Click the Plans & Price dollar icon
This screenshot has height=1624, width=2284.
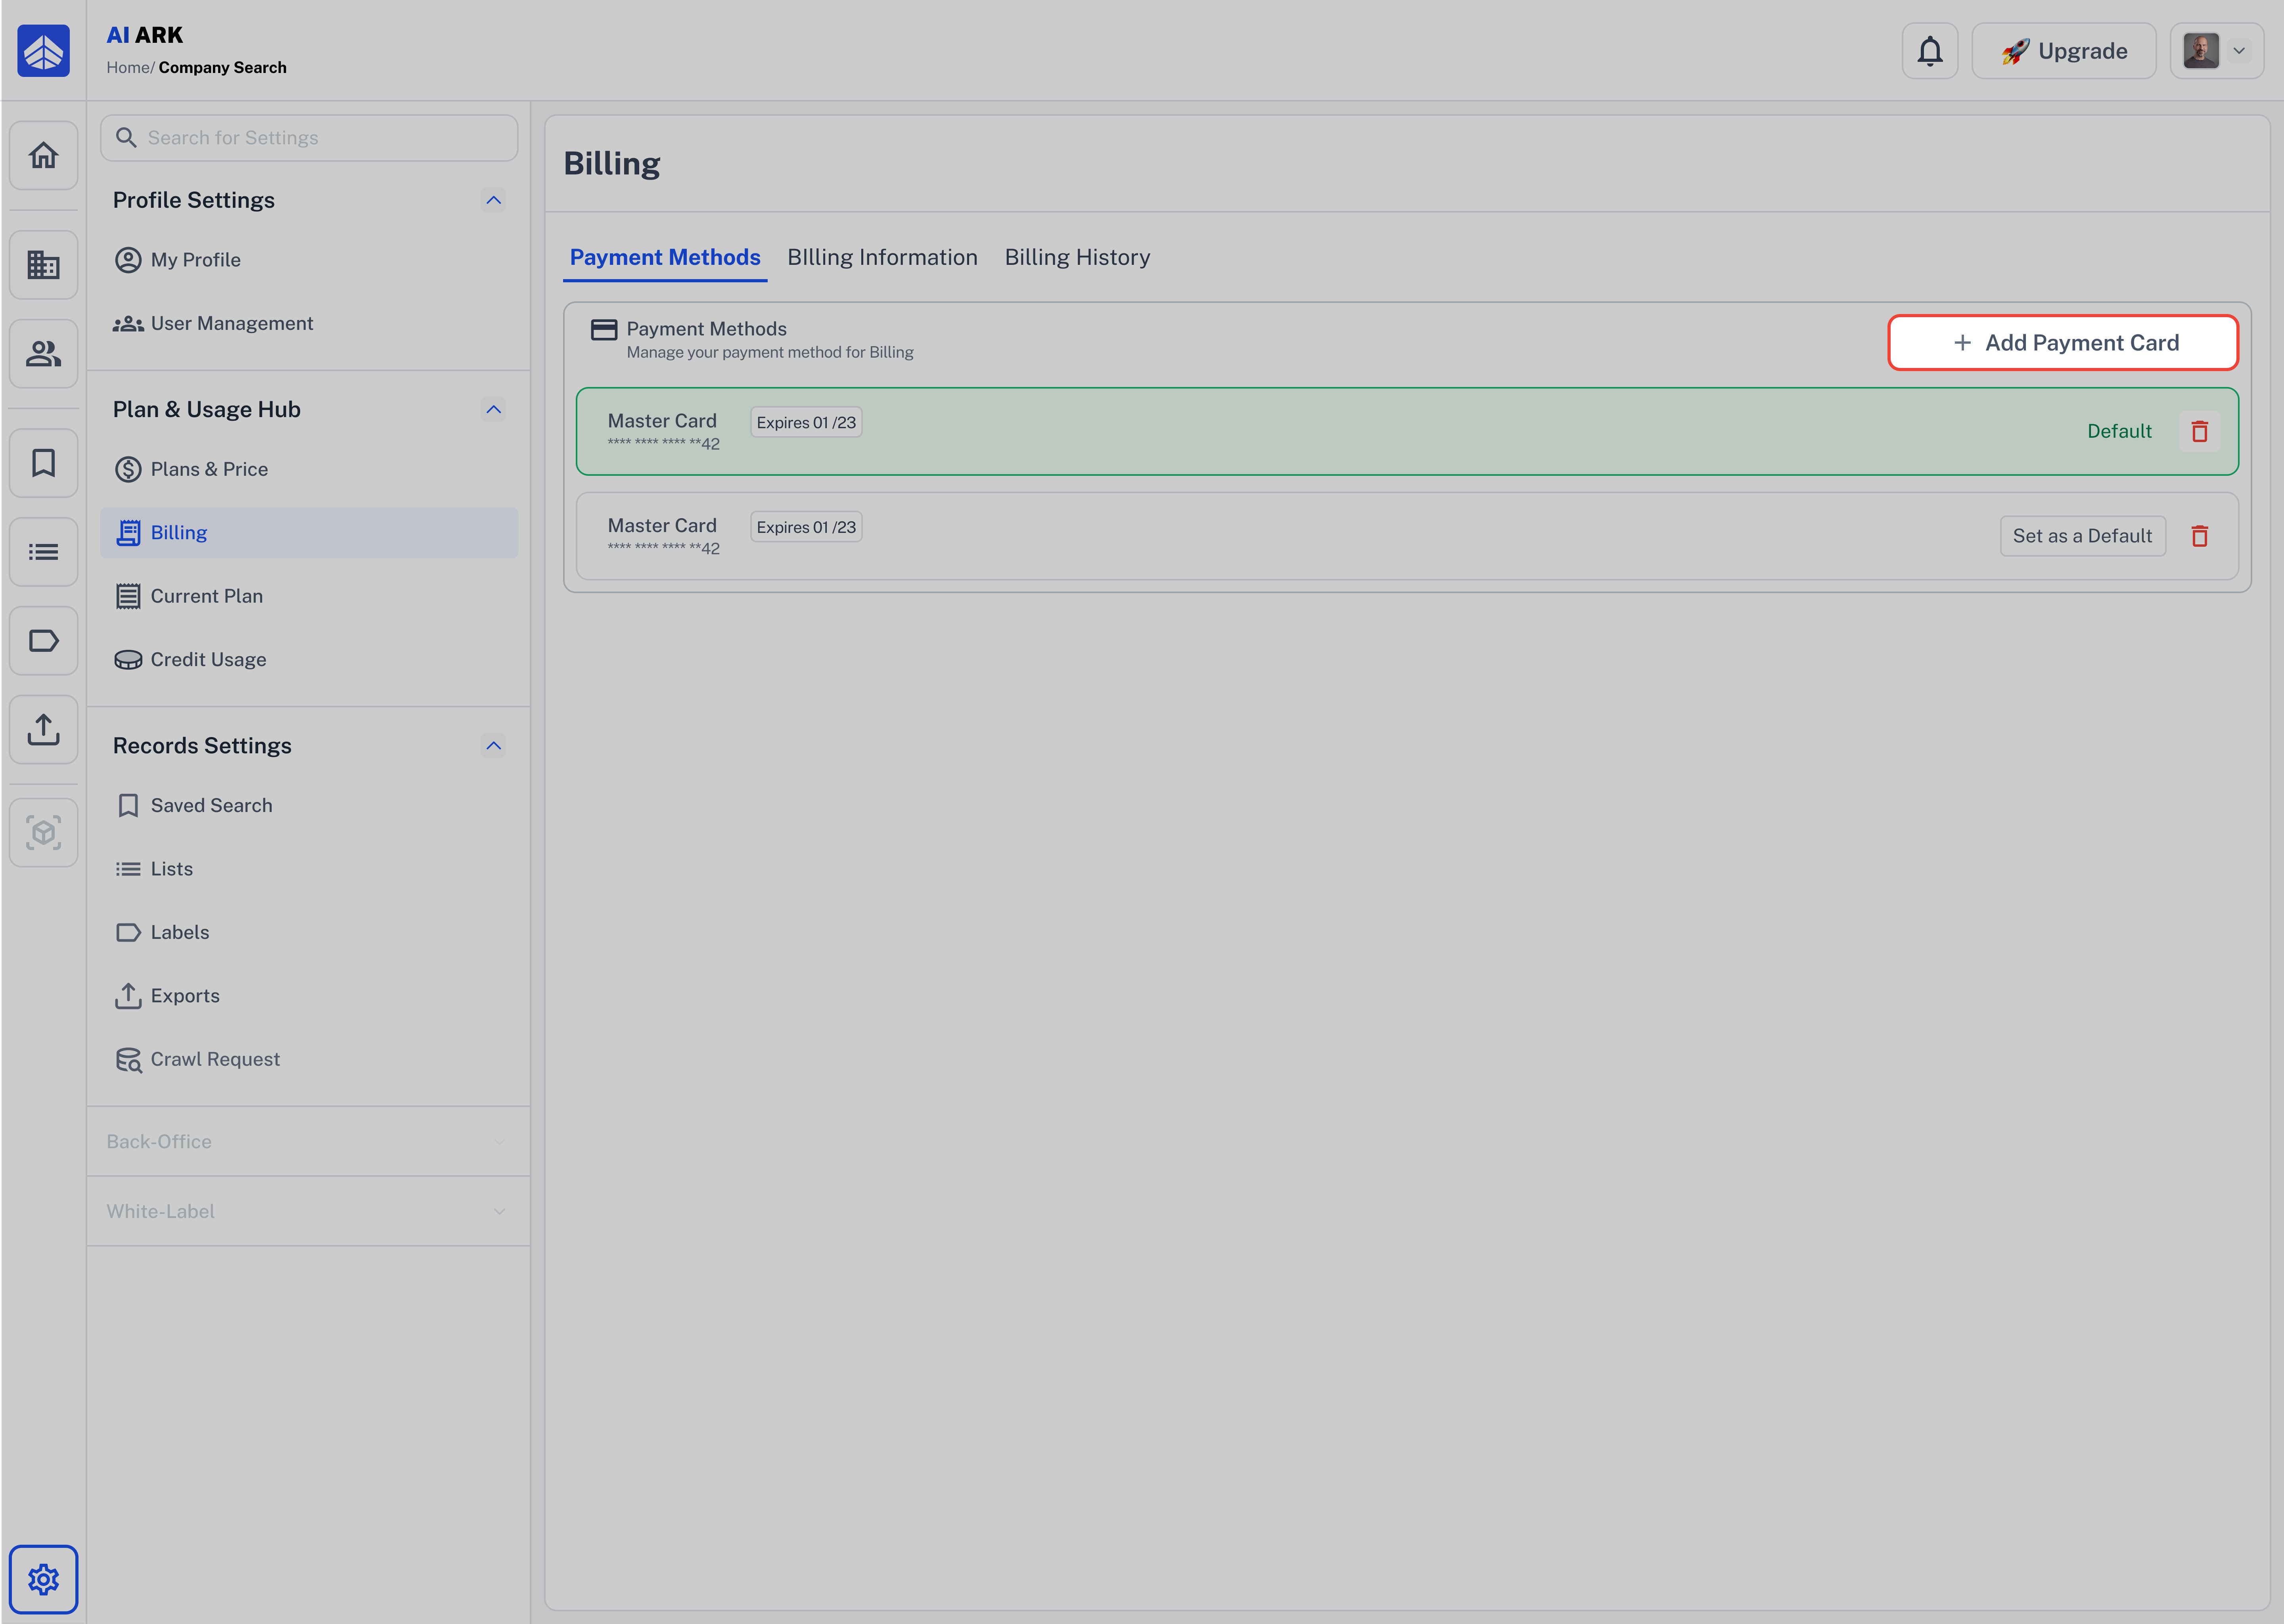click(128, 469)
